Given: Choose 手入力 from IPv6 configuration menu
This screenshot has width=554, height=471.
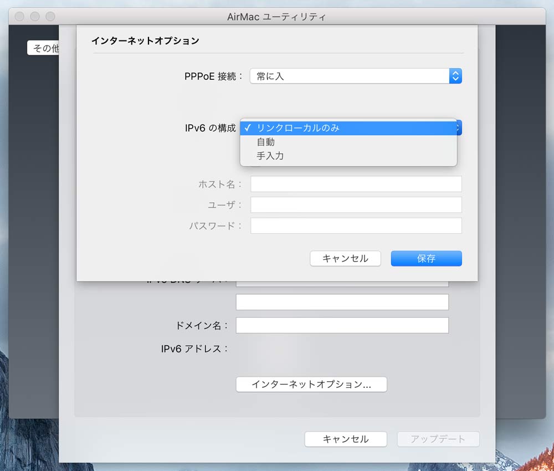Looking at the screenshot, I should click(x=348, y=156).
